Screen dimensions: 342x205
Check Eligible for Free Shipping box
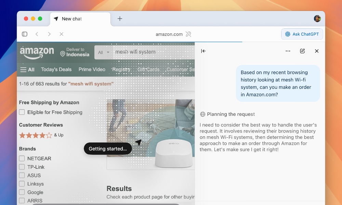[x=22, y=112]
